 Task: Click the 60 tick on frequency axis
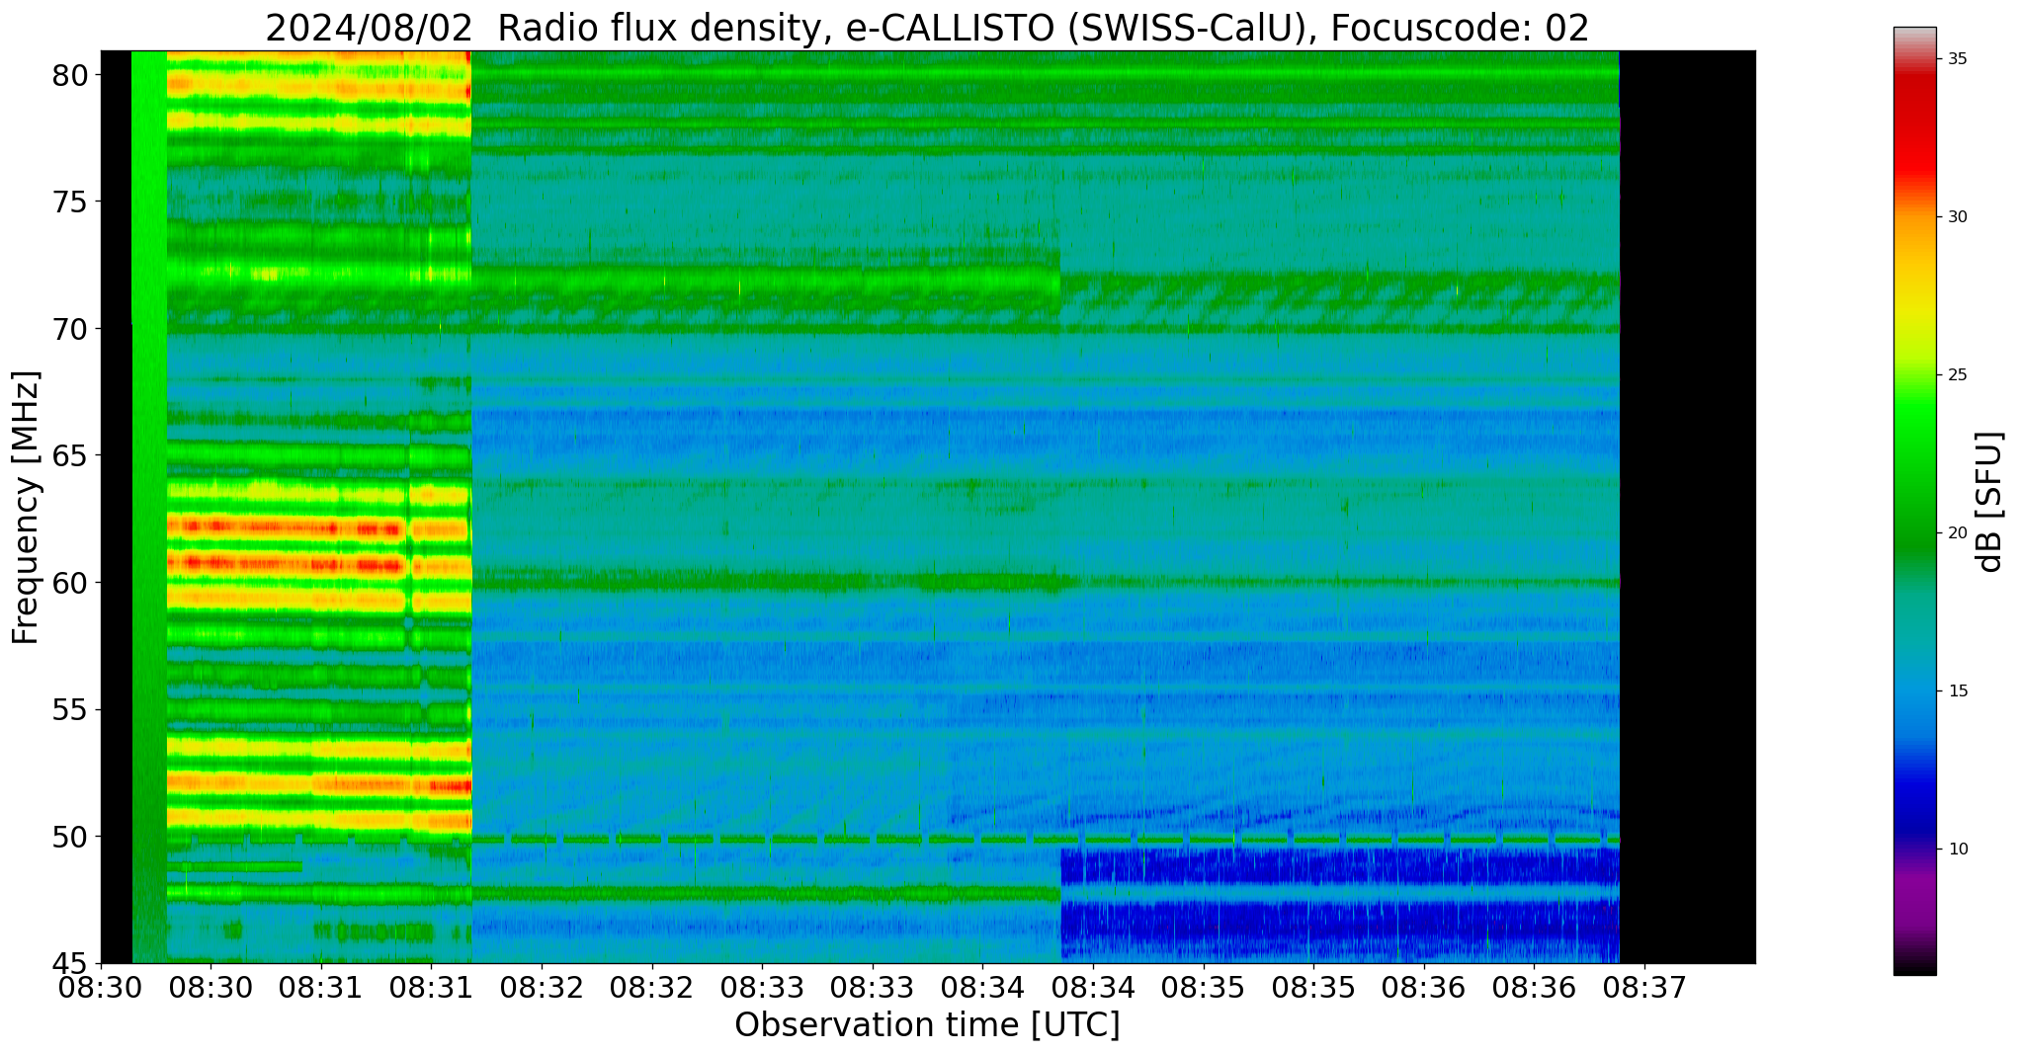(71, 583)
